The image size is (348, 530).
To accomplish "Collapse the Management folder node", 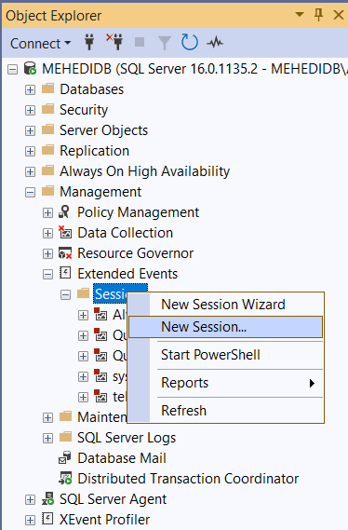I will (x=30, y=192).
